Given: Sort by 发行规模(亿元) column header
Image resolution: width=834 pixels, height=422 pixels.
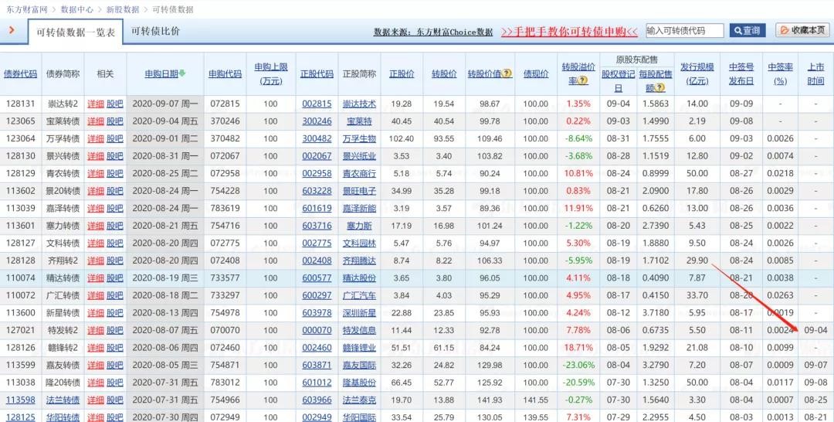Looking at the screenshot, I should click(x=697, y=74).
